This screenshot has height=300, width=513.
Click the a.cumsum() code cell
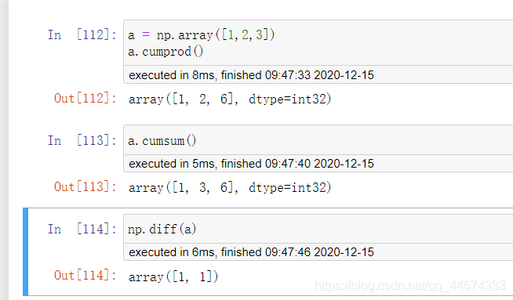coord(318,140)
